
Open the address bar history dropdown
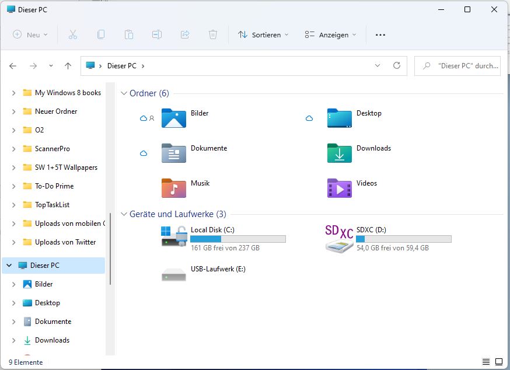[x=378, y=66]
